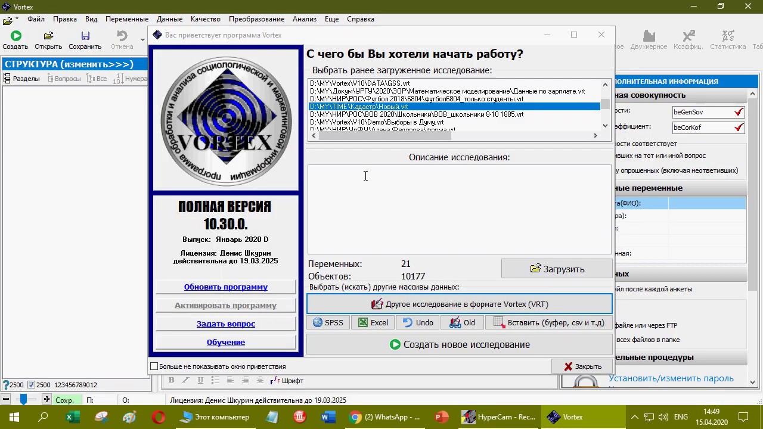The height and width of the screenshot is (429, 763).
Task: Click the bulleted list formatting icon
Action: click(215, 380)
